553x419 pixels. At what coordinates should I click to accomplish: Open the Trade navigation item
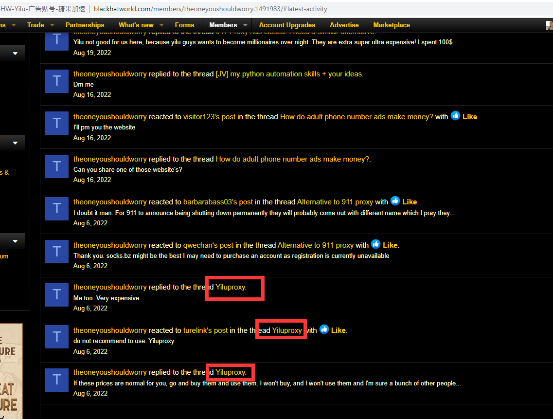click(x=36, y=25)
